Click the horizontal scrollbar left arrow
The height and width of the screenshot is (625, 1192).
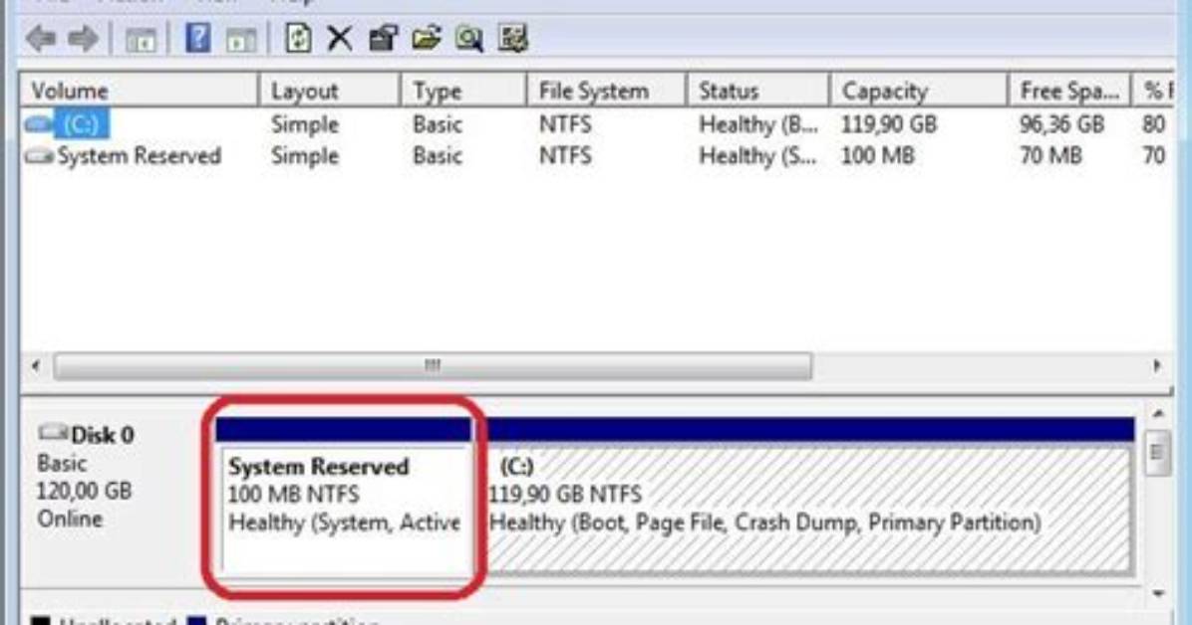pyautogui.click(x=36, y=366)
